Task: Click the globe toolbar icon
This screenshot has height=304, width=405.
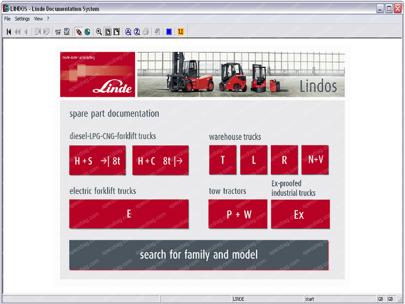Action: 87,32
